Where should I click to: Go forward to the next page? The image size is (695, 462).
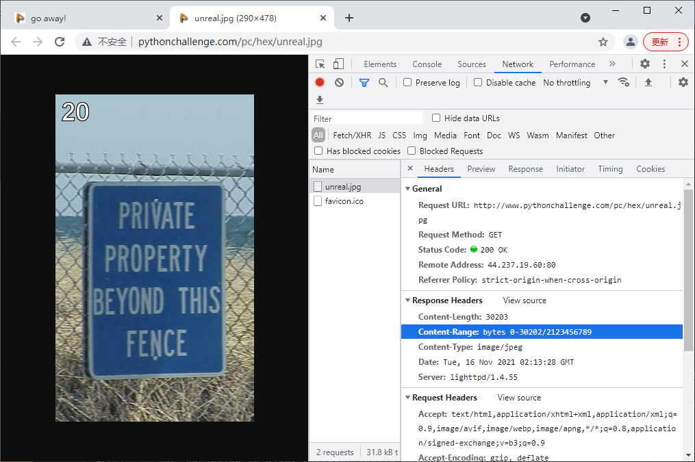pyautogui.click(x=38, y=42)
